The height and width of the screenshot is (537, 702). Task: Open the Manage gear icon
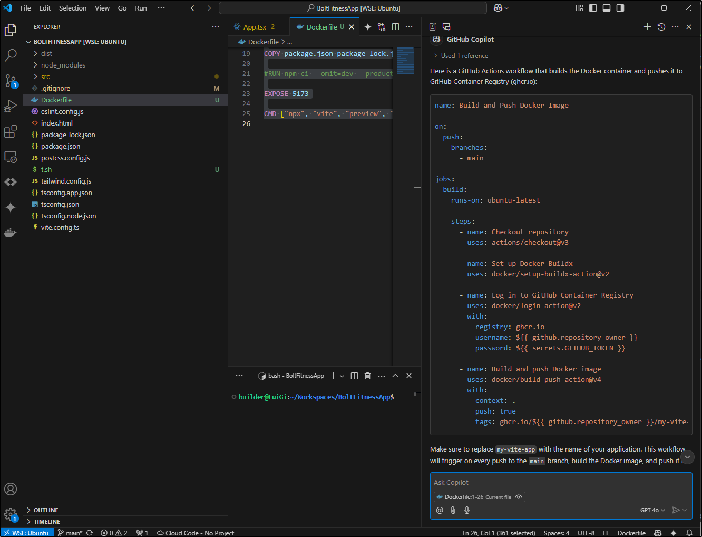11,514
